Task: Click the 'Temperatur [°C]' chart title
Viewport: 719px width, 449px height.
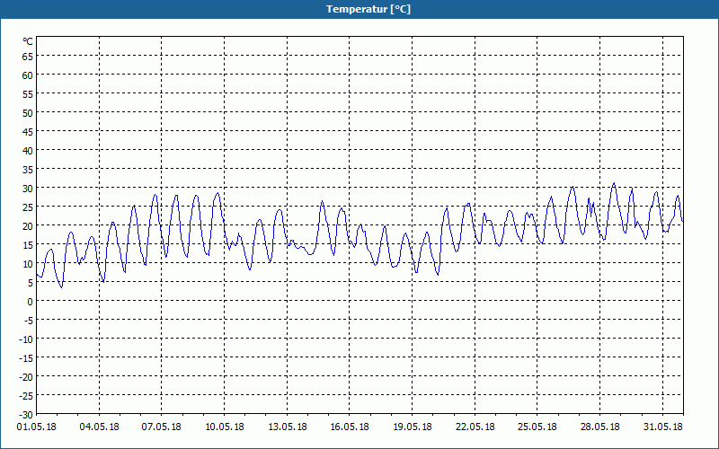Action: (x=368, y=9)
